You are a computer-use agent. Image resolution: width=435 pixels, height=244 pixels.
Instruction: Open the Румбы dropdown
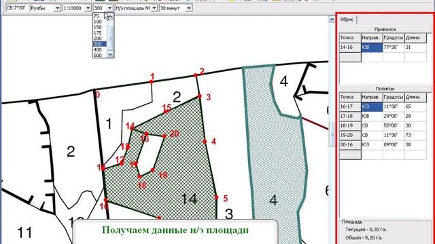click(57, 8)
